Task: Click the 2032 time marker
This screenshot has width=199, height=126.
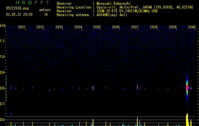Action: coord(40,27)
